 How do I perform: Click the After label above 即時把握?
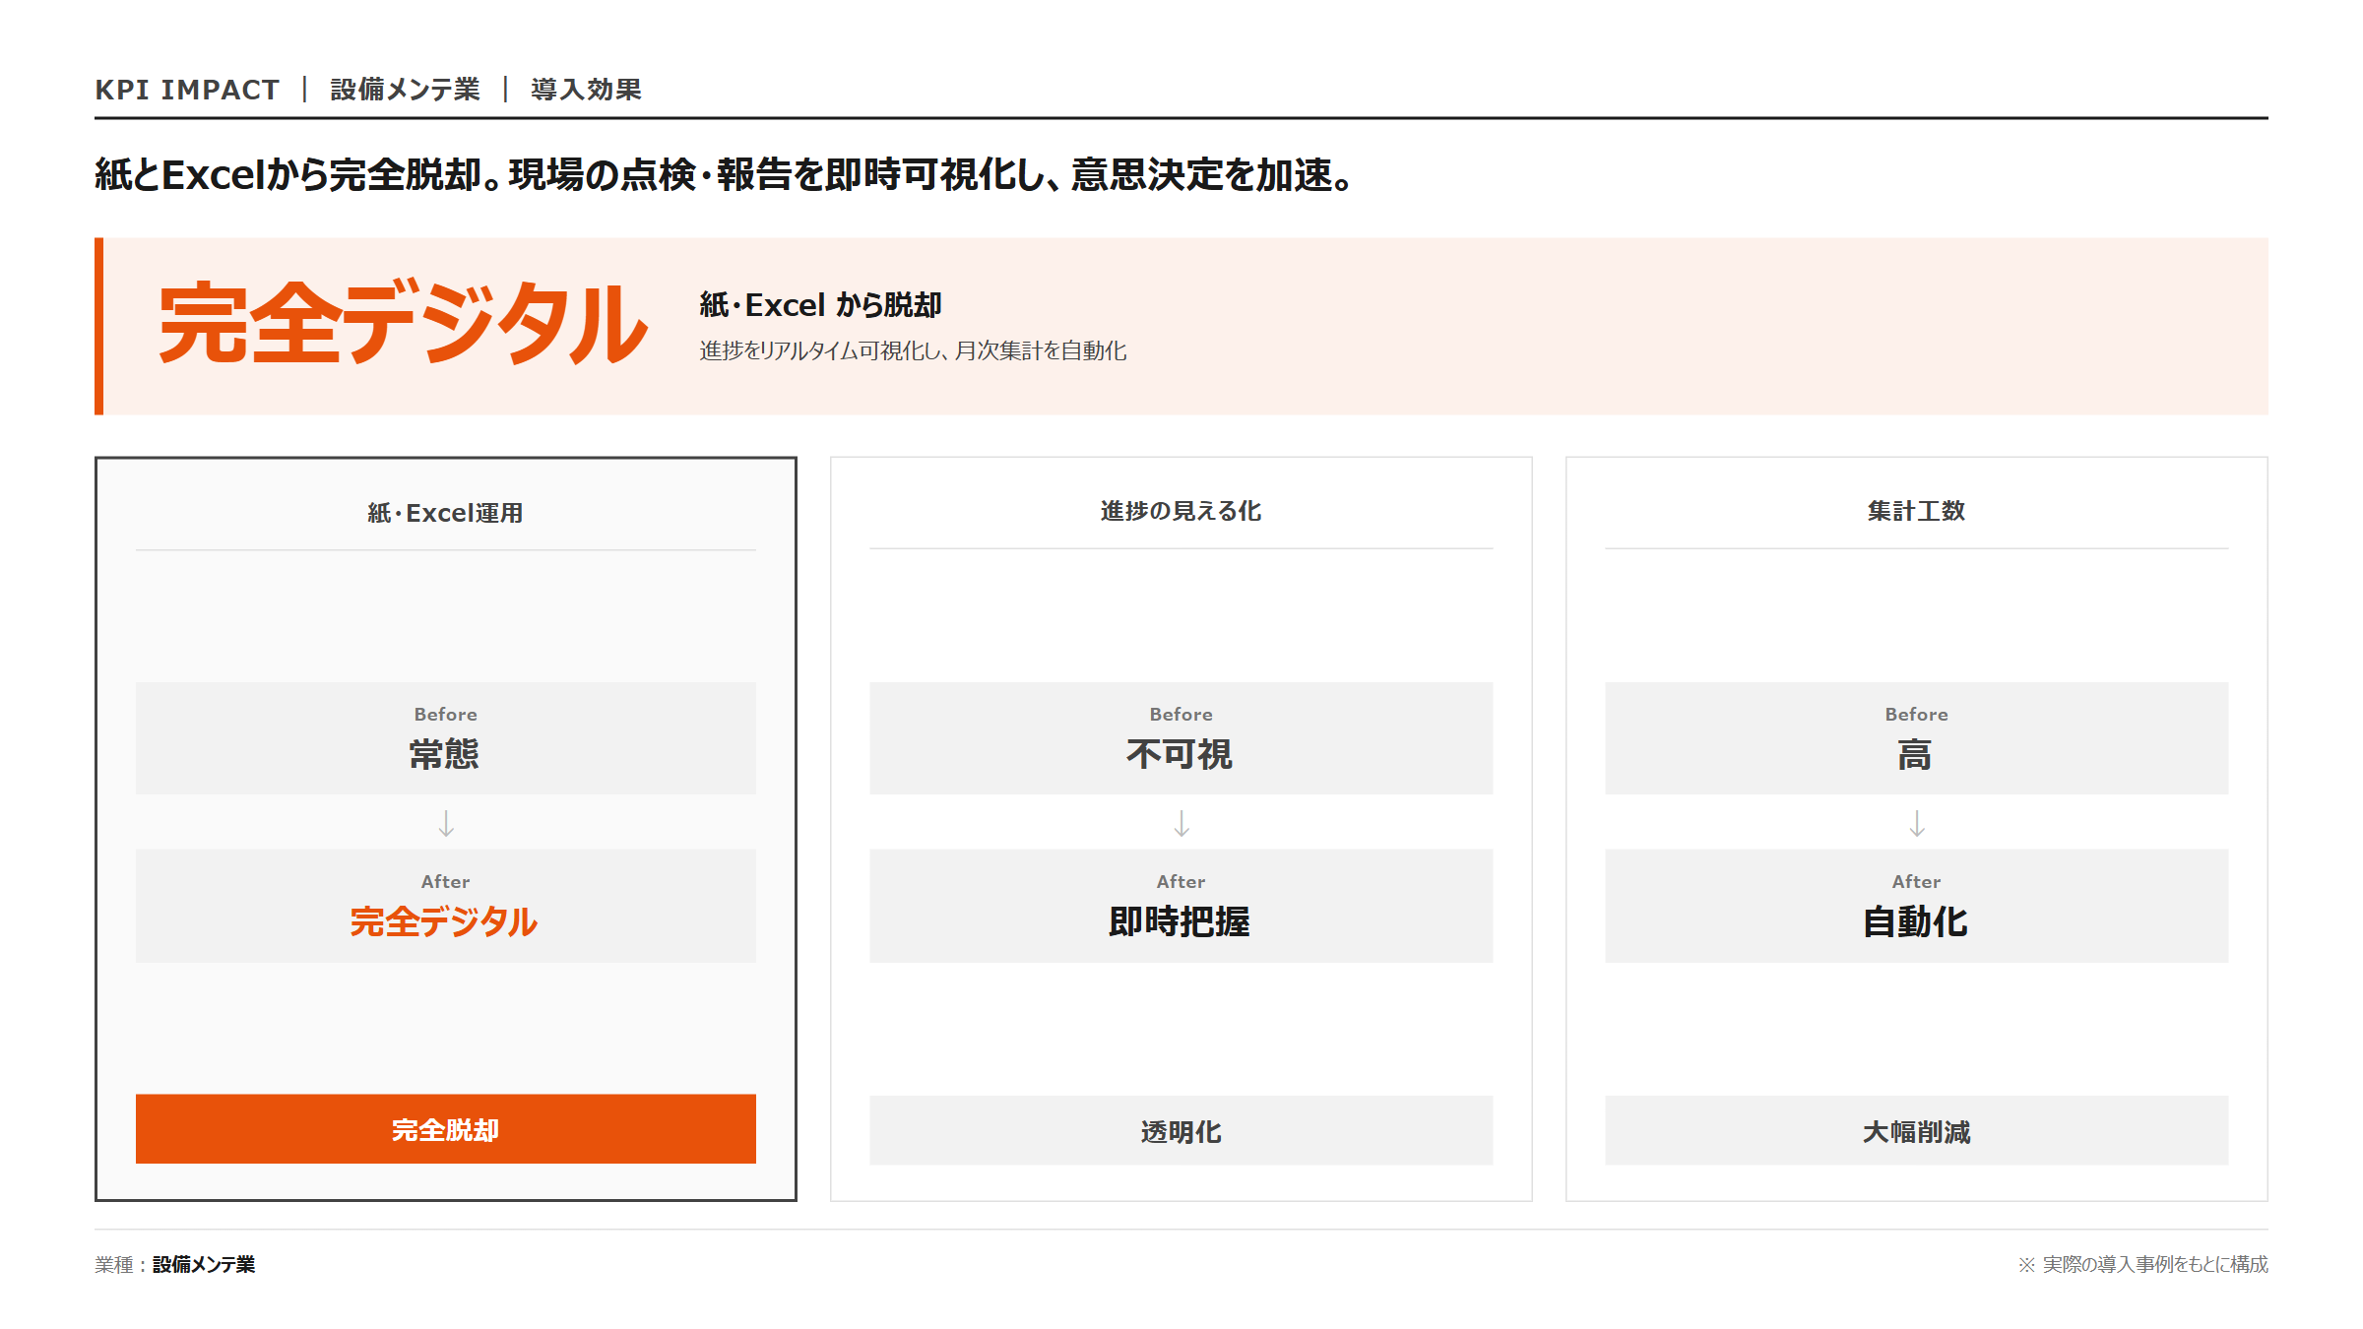(x=1181, y=882)
